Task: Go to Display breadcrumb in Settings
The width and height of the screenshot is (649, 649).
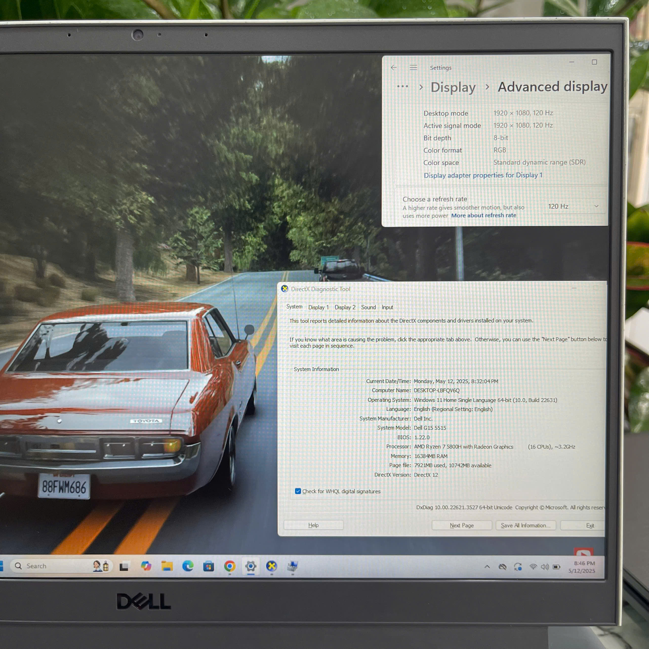Action: (453, 87)
